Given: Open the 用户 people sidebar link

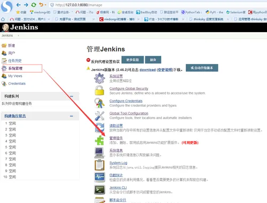Looking at the screenshot, I should 12,53.
